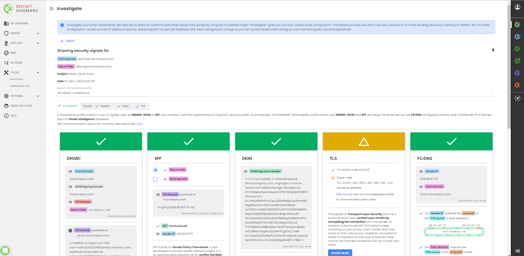Open the orange shield app icon in the right rail

(517, 85)
